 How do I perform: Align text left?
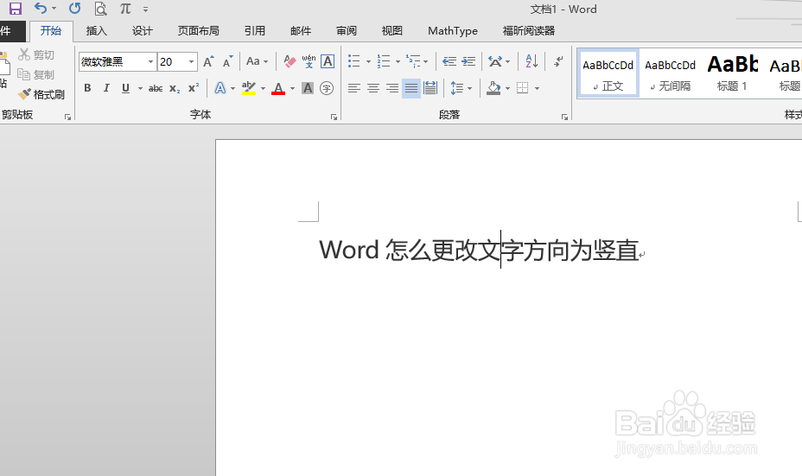354,88
